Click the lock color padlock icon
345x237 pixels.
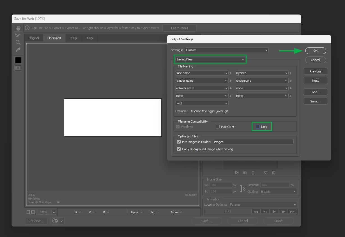point(253,173)
